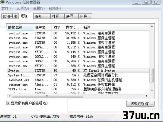
Task: Click 物理内存: 31% status entry
Action: click(81, 116)
